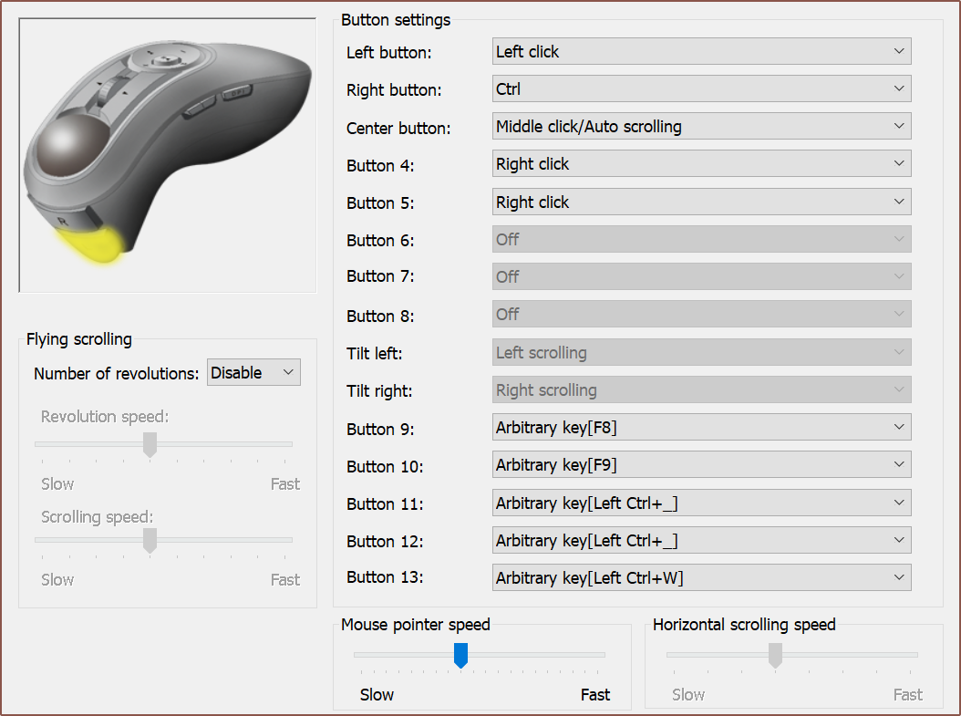Open the Button 11 assignment dropdown
Screen dimensions: 961x716
(700, 503)
